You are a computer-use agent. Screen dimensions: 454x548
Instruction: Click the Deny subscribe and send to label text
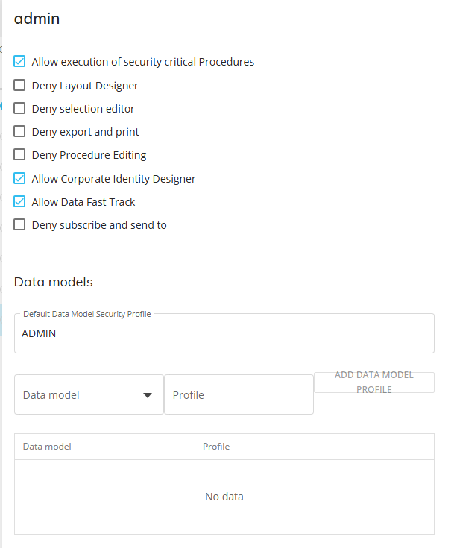point(99,225)
